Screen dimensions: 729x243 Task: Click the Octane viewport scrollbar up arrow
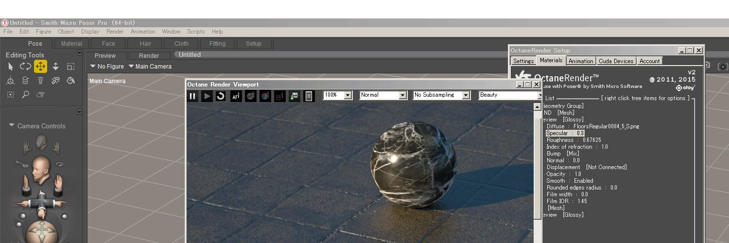pyautogui.click(x=538, y=106)
